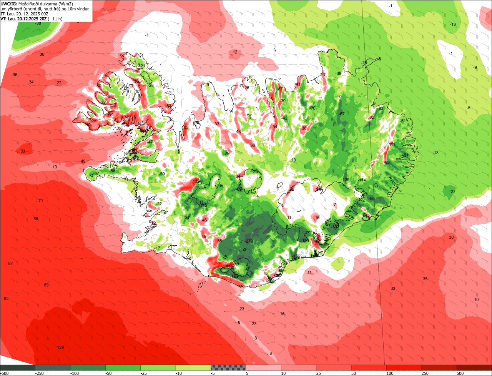Image resolution: width=492 pixels, height=376 pixels.
Task: Click the '-115' value on the map
Action: [x=203, y=206]
